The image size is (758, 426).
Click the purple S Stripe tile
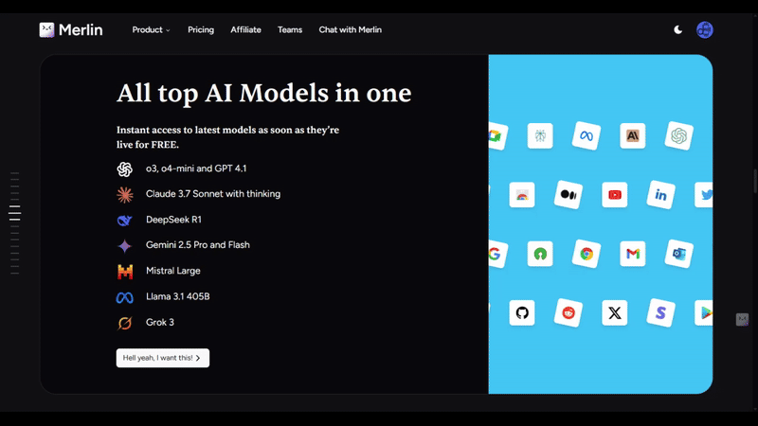[x=660, y=312]
